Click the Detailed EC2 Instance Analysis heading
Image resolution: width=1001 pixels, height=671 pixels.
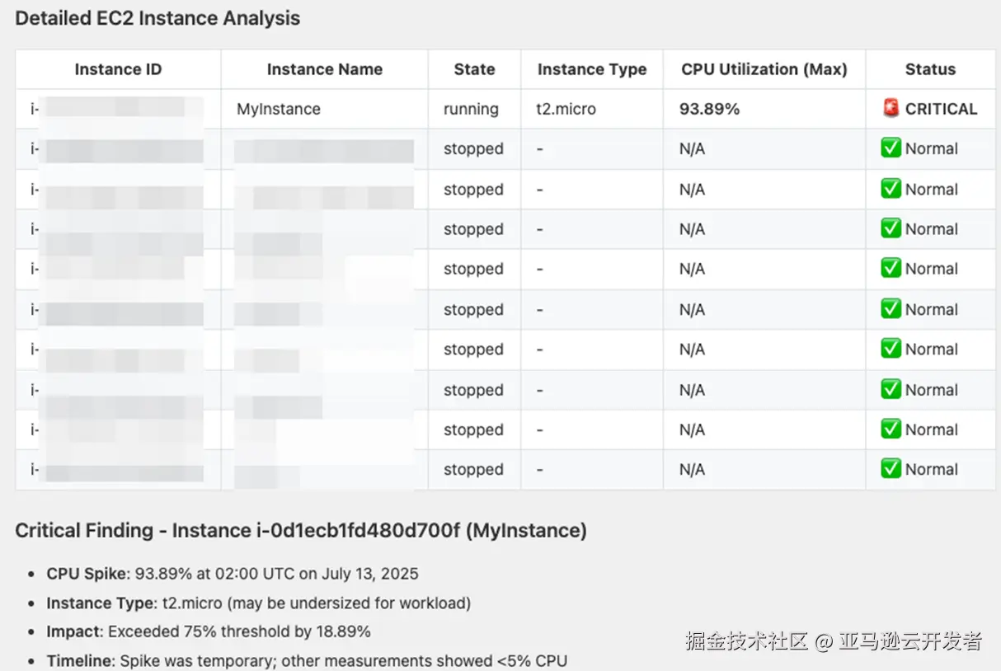(157, 18)
